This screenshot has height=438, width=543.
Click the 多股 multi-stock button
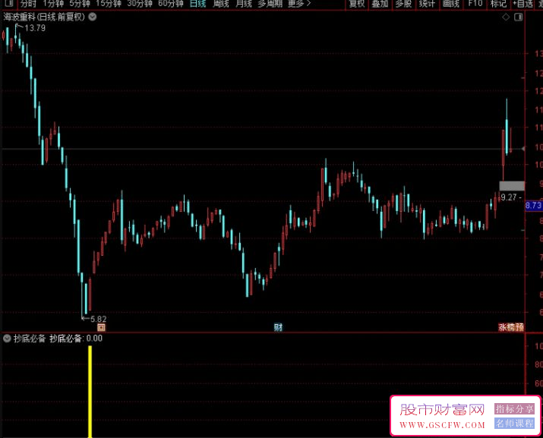403,4
